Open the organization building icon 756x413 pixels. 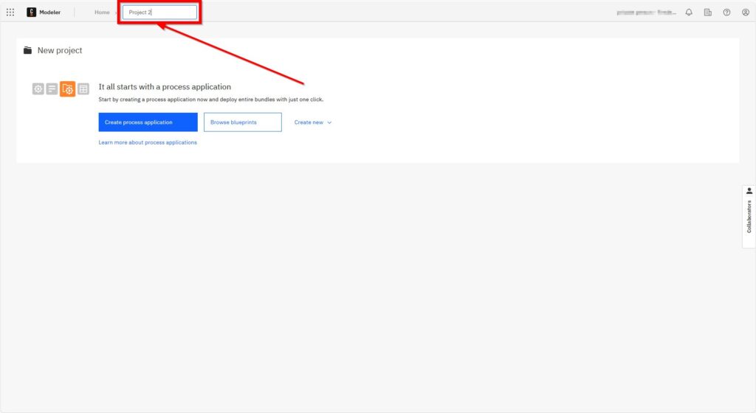[x=708, y=12]
